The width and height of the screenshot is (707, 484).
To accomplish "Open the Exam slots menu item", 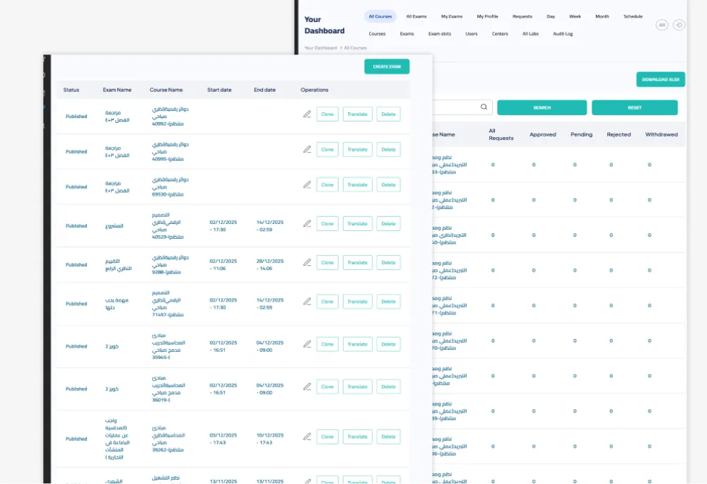I will tap(439, 34).
